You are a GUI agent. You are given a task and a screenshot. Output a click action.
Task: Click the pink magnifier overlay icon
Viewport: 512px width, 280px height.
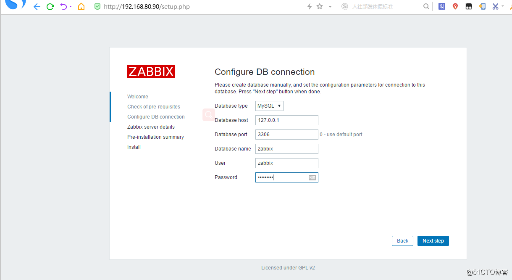click(x=209, y=115)
